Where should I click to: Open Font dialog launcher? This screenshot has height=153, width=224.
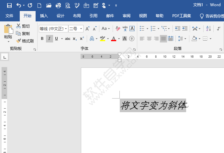coord(134,49)
